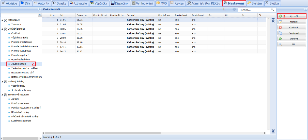Click the info icon beside search field
The height and width of the screenshot is (140, 308).
[234, 9]
